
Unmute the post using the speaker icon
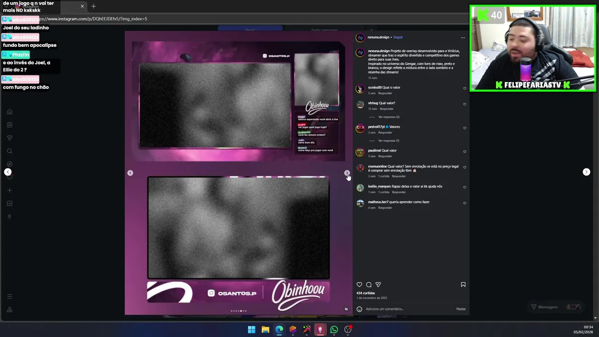tap(346, 309)
